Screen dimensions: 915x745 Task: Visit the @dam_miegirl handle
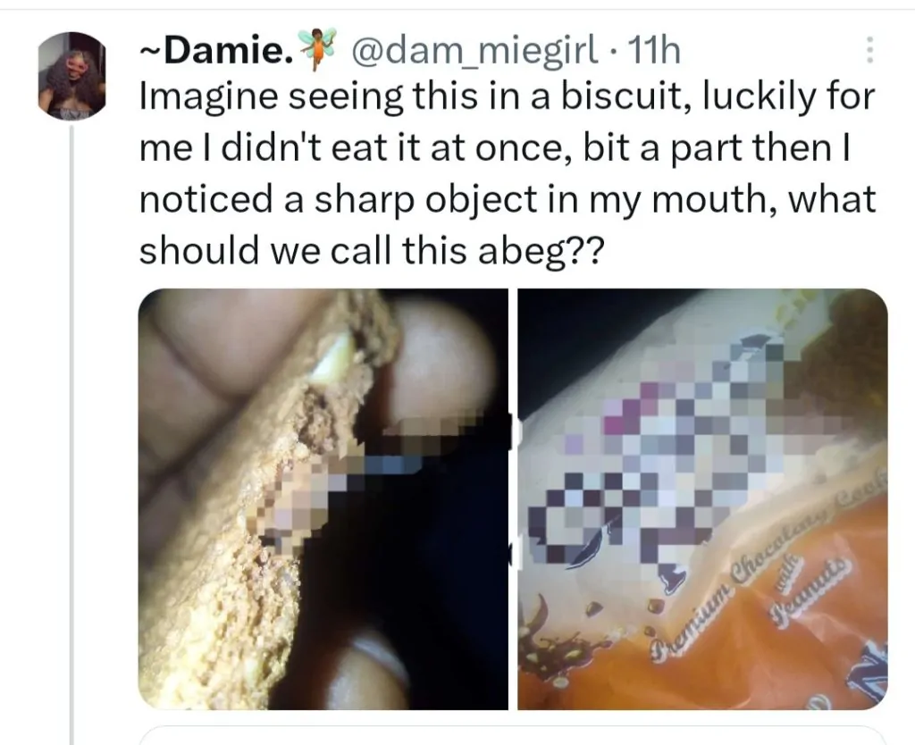click(x=475, y=54)
